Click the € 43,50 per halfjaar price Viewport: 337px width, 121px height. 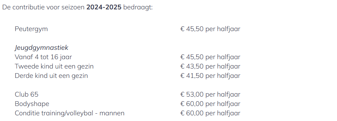click(x=210, y=67)
